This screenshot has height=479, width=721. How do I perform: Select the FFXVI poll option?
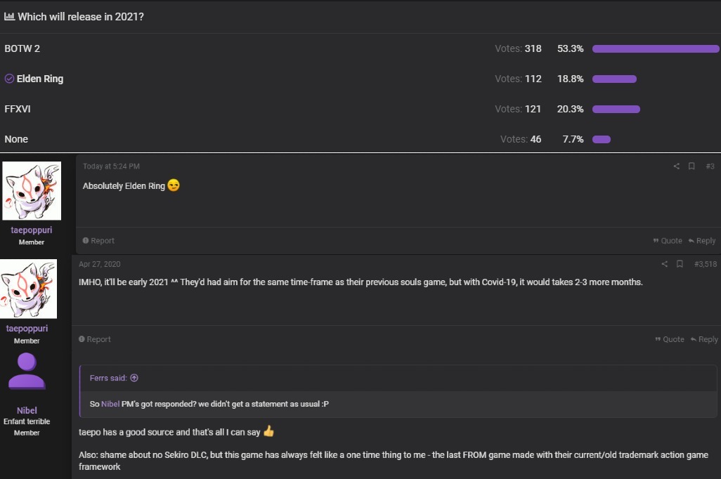18,109
